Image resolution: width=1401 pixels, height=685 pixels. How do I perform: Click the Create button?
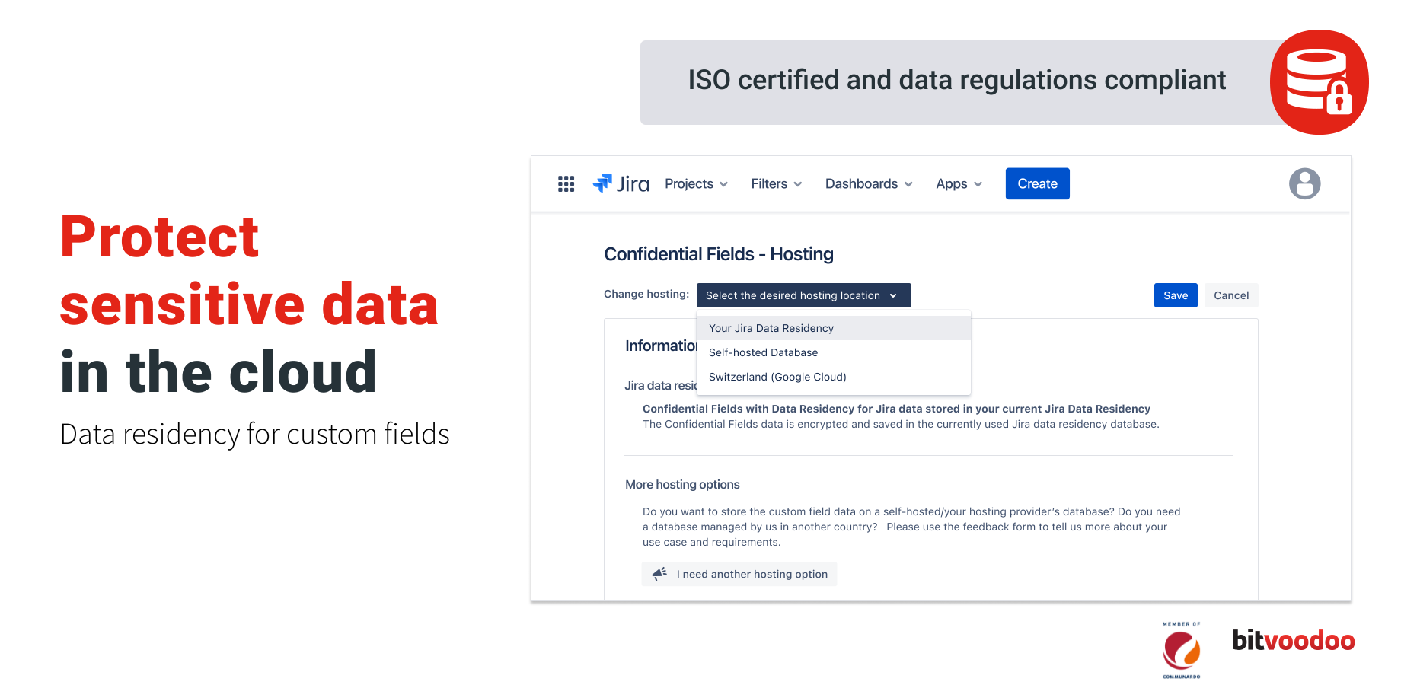[x=1037, y=183]
